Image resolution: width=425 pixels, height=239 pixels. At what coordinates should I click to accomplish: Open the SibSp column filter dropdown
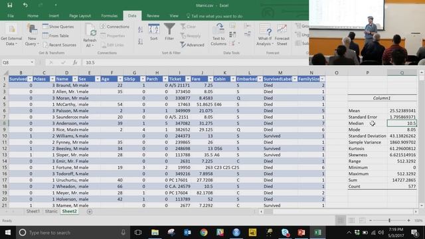click(143, 79)
